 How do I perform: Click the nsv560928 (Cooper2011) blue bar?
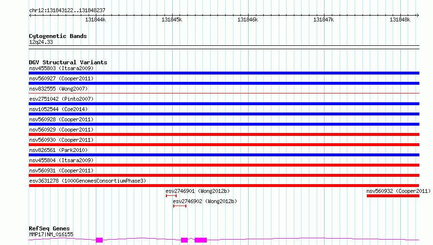224,124
